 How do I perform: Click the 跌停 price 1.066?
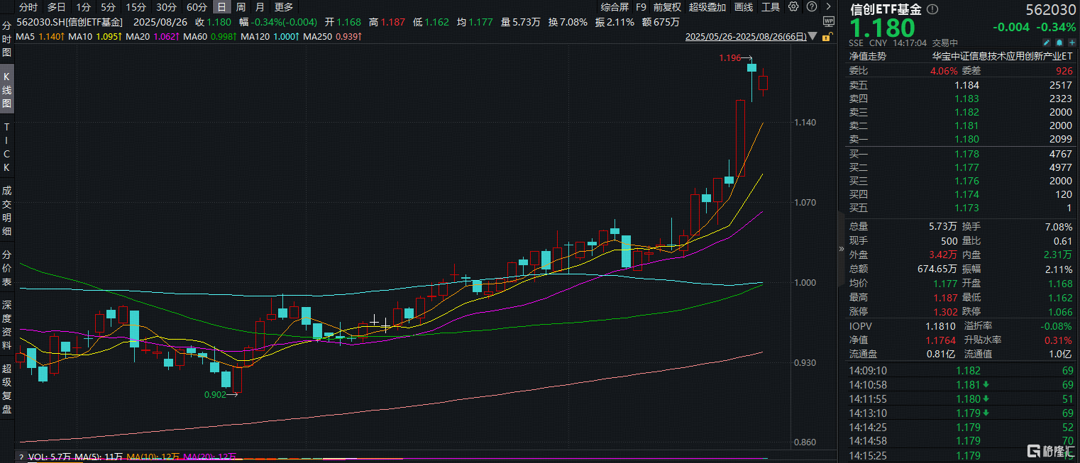click(x=1059, y=312)
